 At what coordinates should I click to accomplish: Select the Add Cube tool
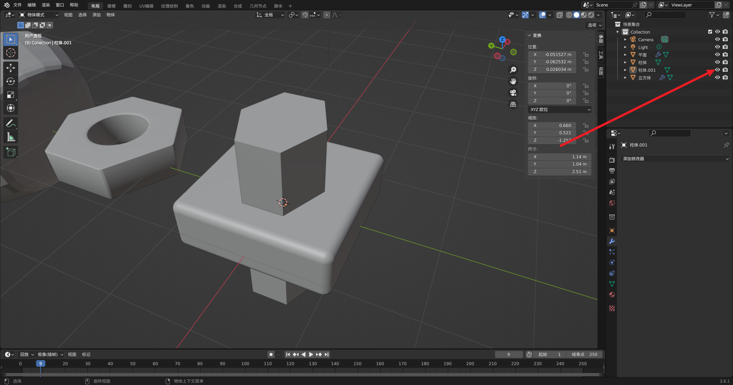11,152
